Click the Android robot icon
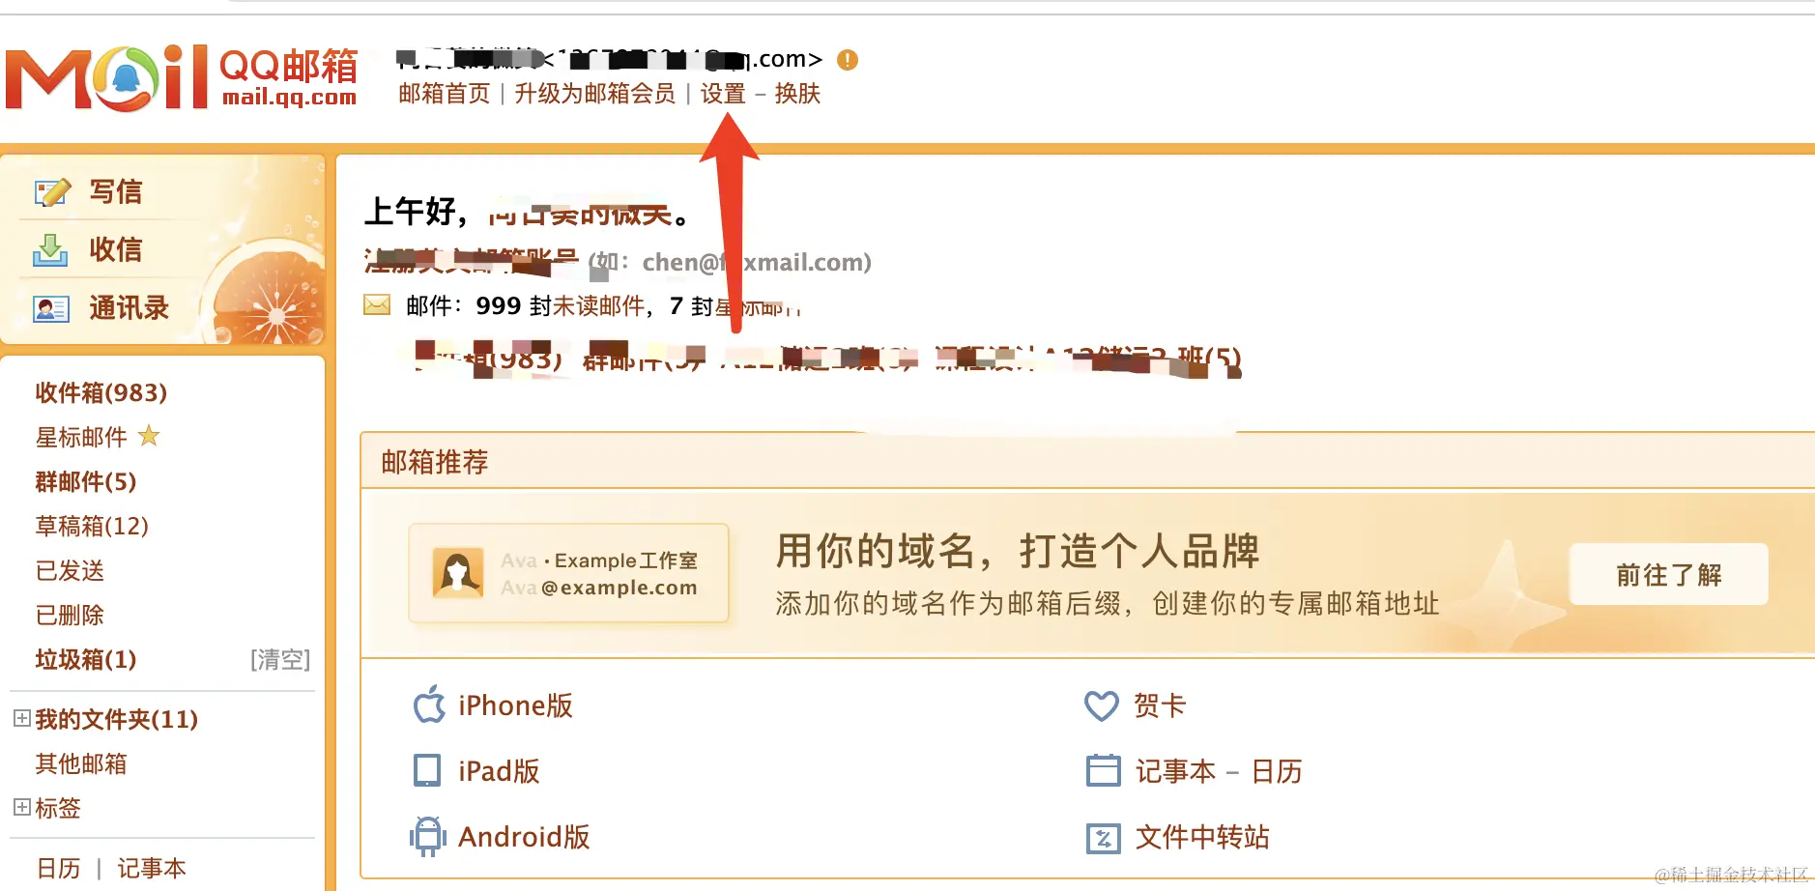Viewport: 1815px width, 891px height. [x=428, y=837]
